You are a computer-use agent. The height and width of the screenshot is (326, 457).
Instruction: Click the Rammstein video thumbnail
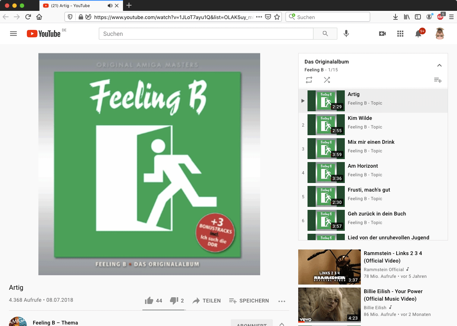click(x=330, y=267)
